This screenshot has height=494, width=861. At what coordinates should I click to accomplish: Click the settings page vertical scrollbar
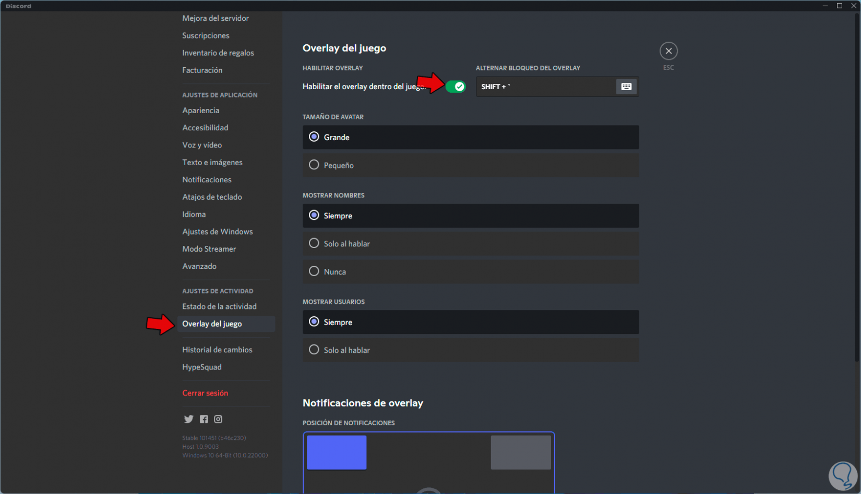(857, 188)
